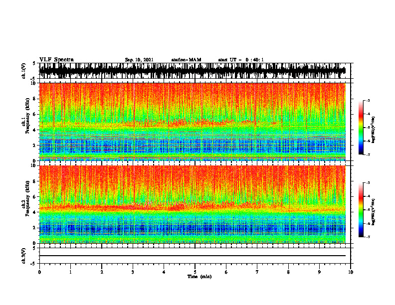
Task: Click the ch.1 colorbar log(PSD) label
Action: (374, 130)
